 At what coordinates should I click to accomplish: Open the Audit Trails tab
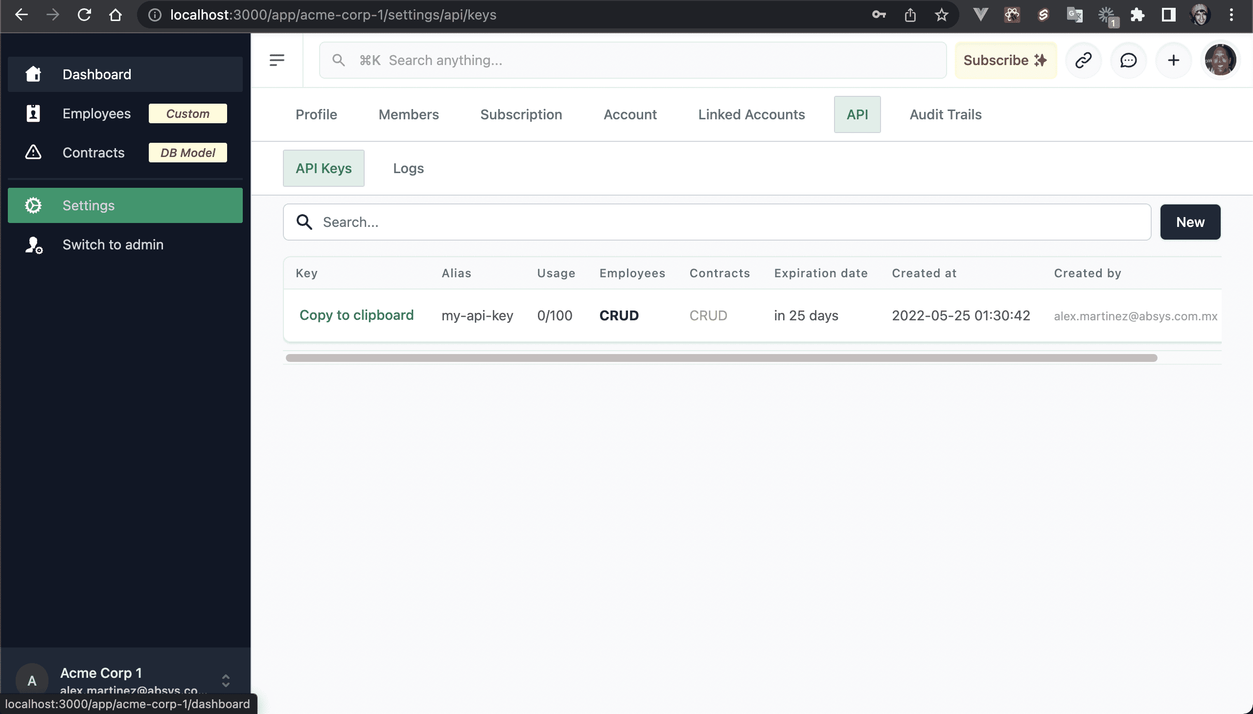pyautogui.click(x=945, y=114)
